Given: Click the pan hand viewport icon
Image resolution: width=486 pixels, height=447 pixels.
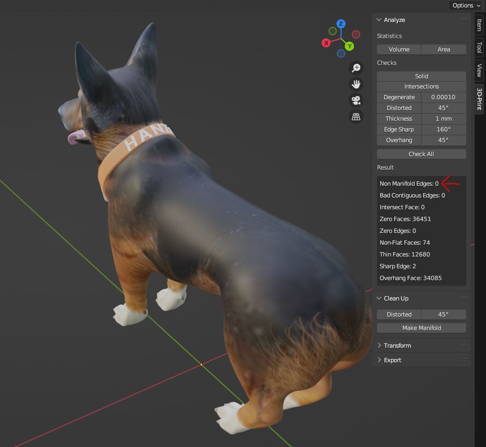Looking at the screenshot, I should tap(356, 84).
